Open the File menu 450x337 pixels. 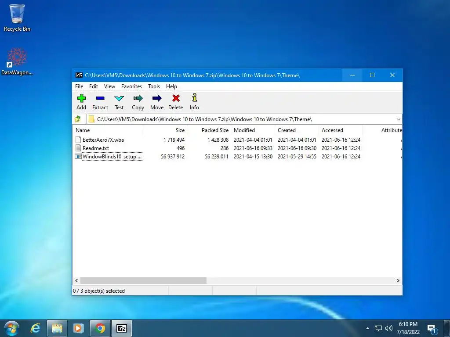(79, 86)
